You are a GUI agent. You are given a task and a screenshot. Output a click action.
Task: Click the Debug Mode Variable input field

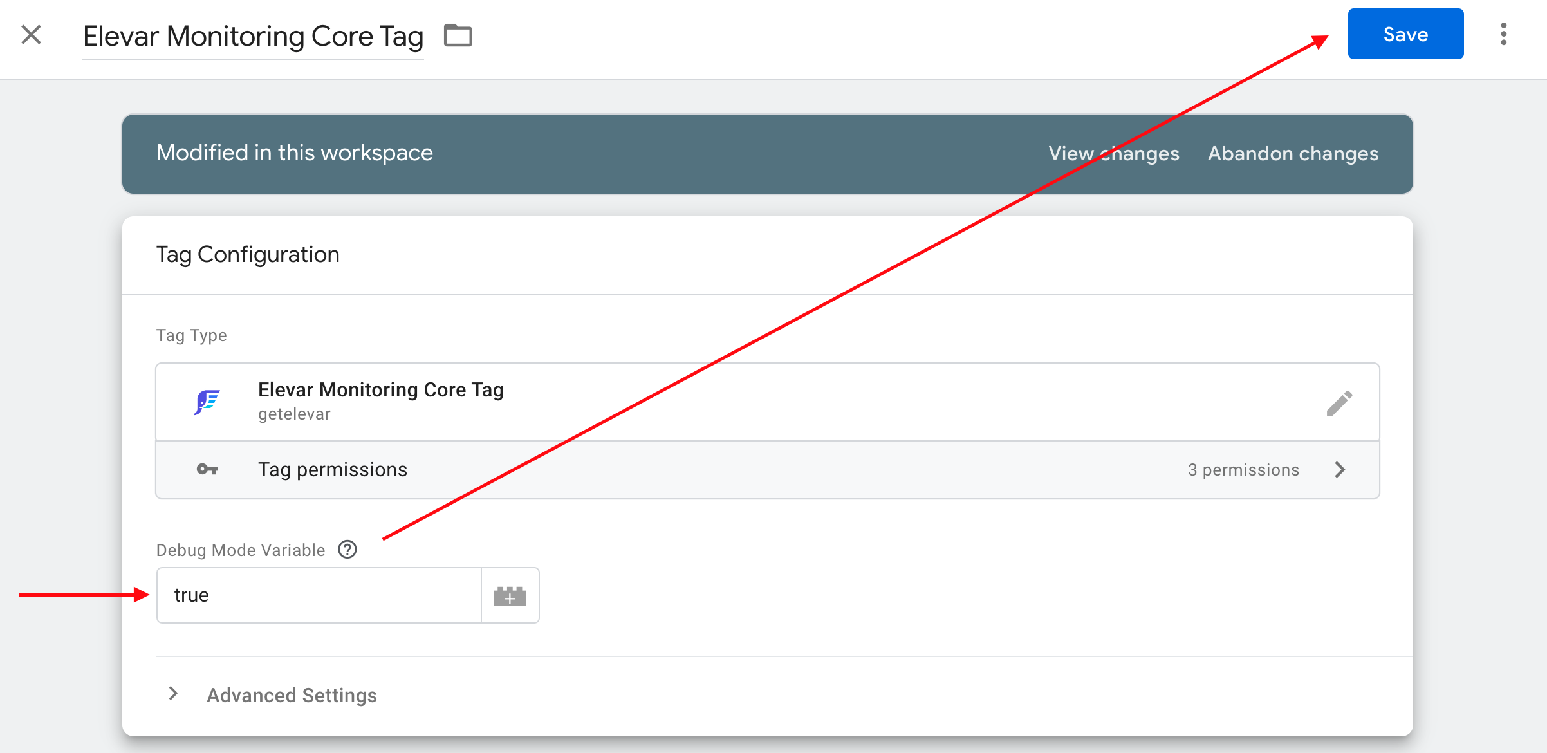coord(319,595)
